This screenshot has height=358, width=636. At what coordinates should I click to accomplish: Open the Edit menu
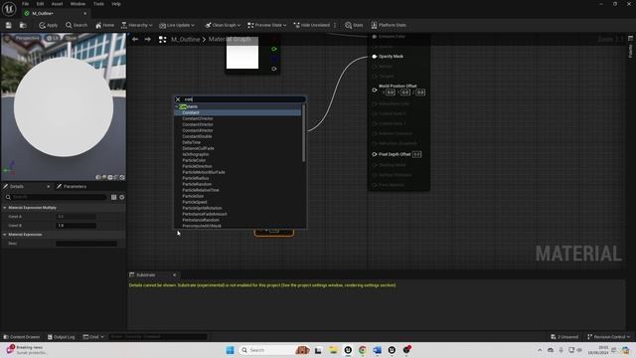tap(40, 4)
